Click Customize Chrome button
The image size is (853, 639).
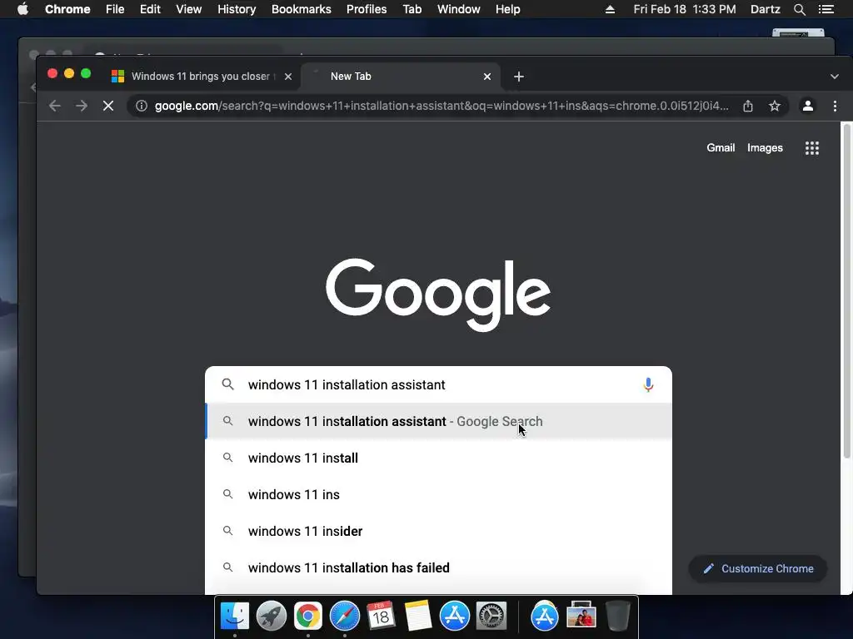(758, 568)
